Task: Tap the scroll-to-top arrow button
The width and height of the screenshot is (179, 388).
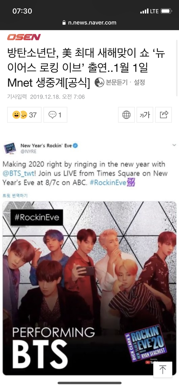Action: [x=163, y=370]
